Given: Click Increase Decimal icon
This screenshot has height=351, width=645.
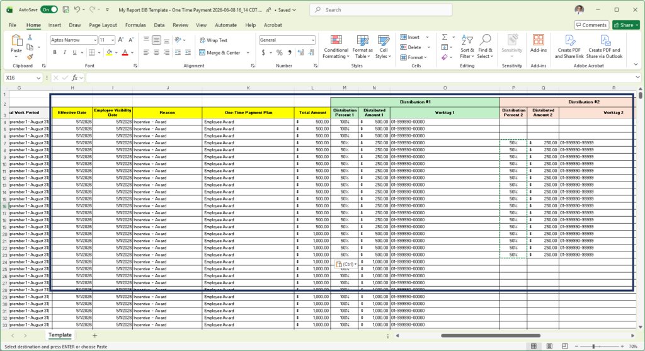Looking at the screenshot, I should tap(300, 53).
